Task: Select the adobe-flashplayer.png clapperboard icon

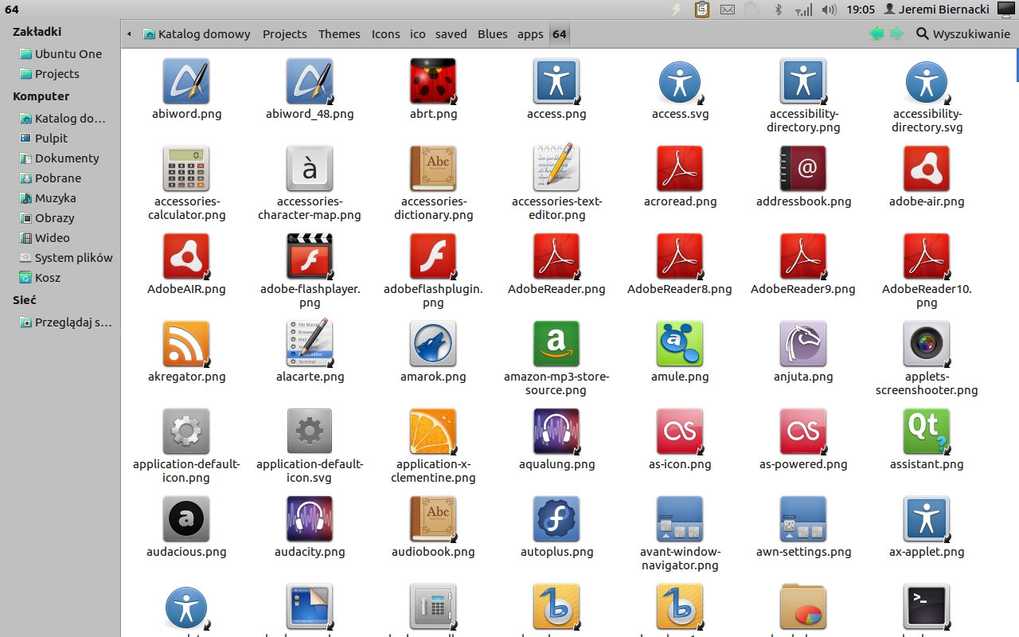Action: click(x=310, y=256)
